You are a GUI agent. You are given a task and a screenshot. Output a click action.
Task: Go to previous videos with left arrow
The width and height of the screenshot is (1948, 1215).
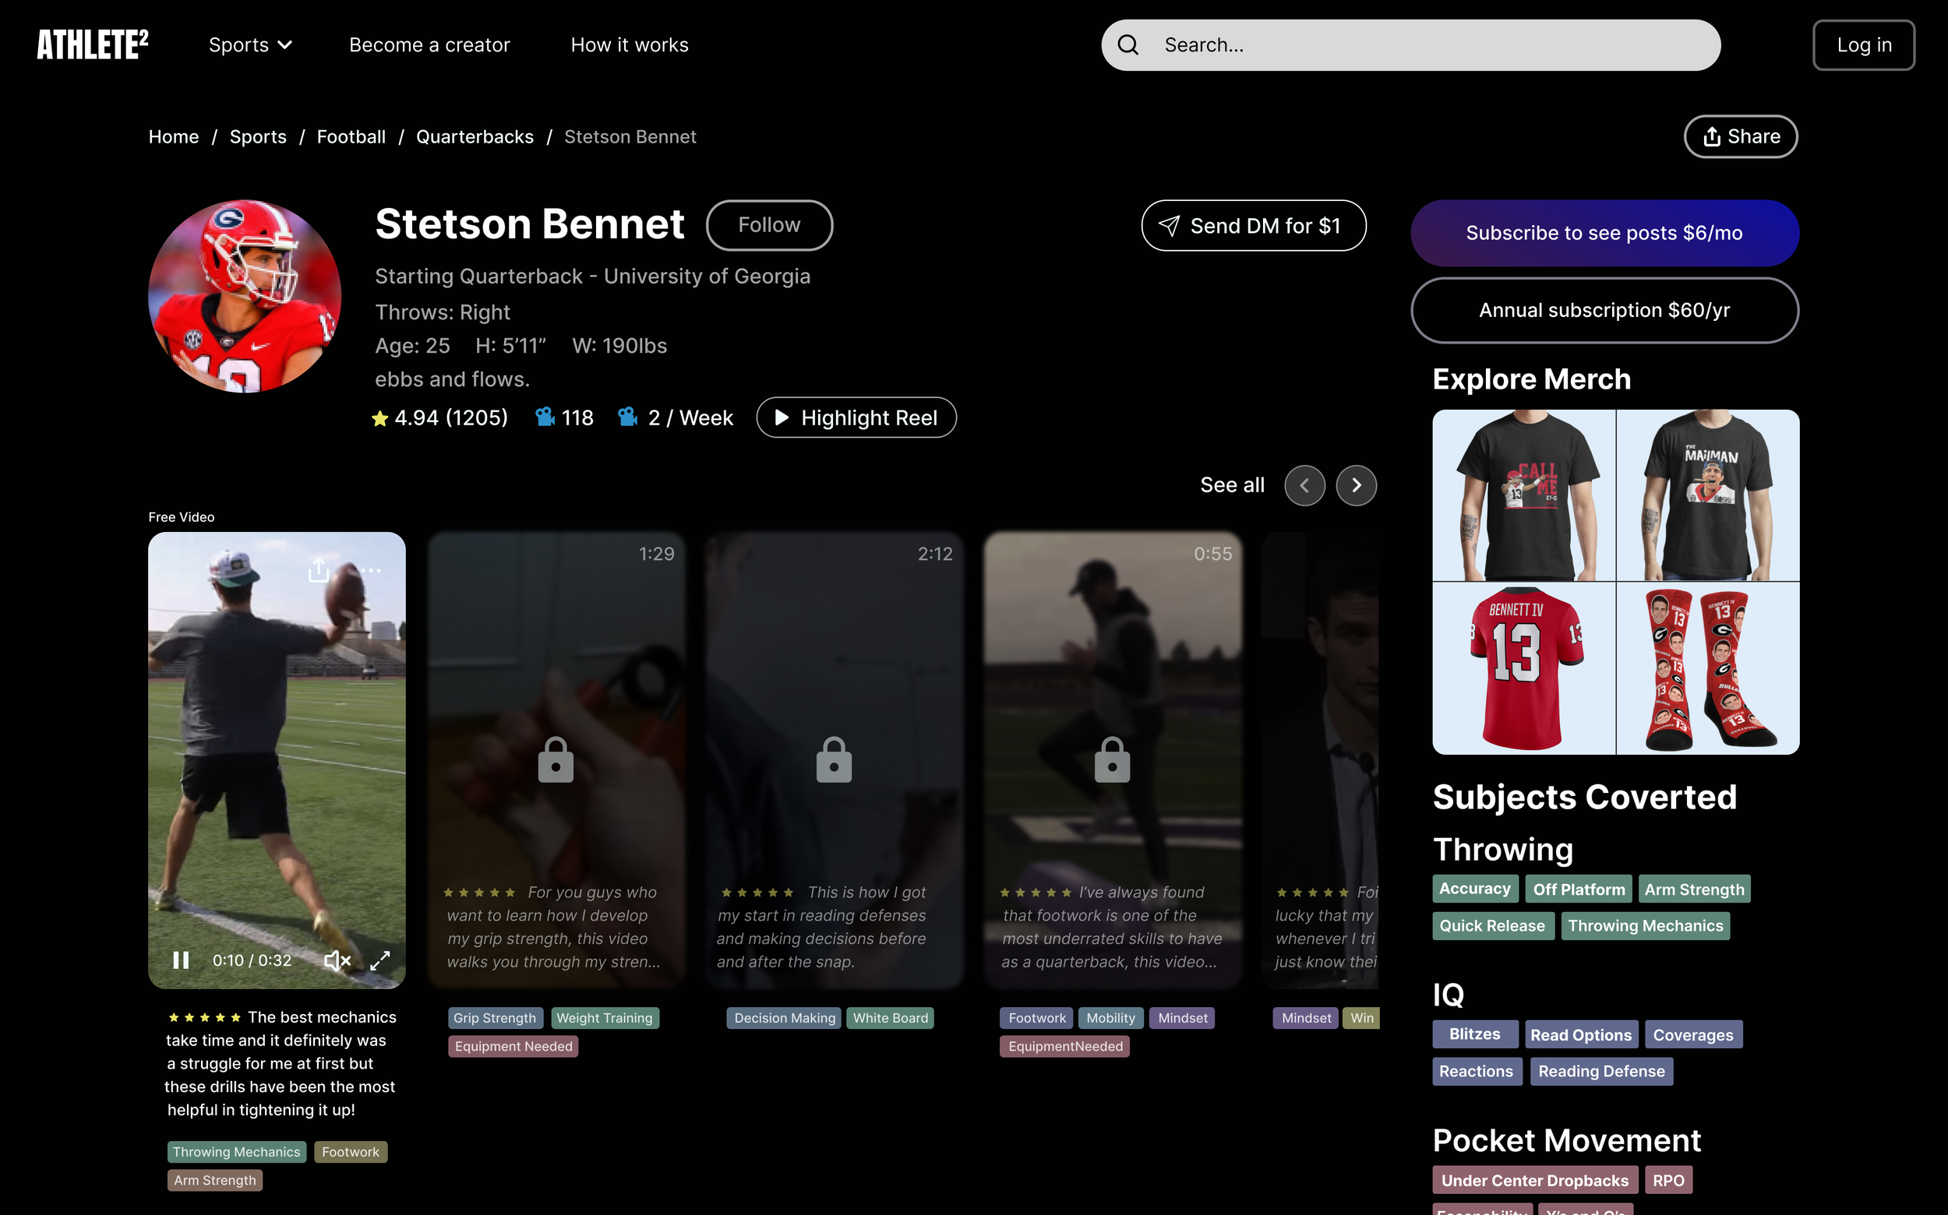[x=1304, y=485]
